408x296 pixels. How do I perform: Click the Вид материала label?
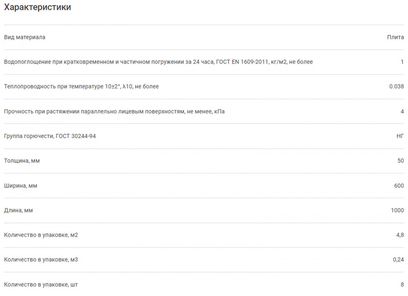(24, 37)
